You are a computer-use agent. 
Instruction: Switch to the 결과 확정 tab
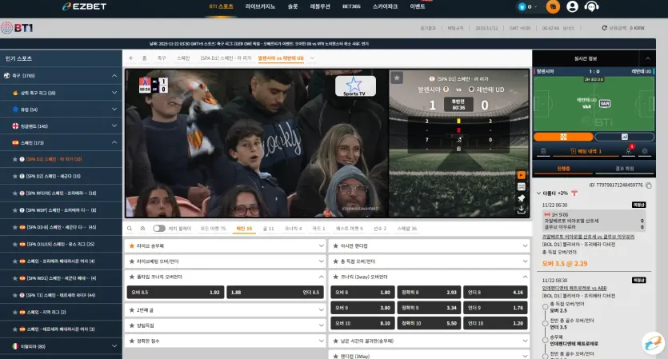coord(625,169)
